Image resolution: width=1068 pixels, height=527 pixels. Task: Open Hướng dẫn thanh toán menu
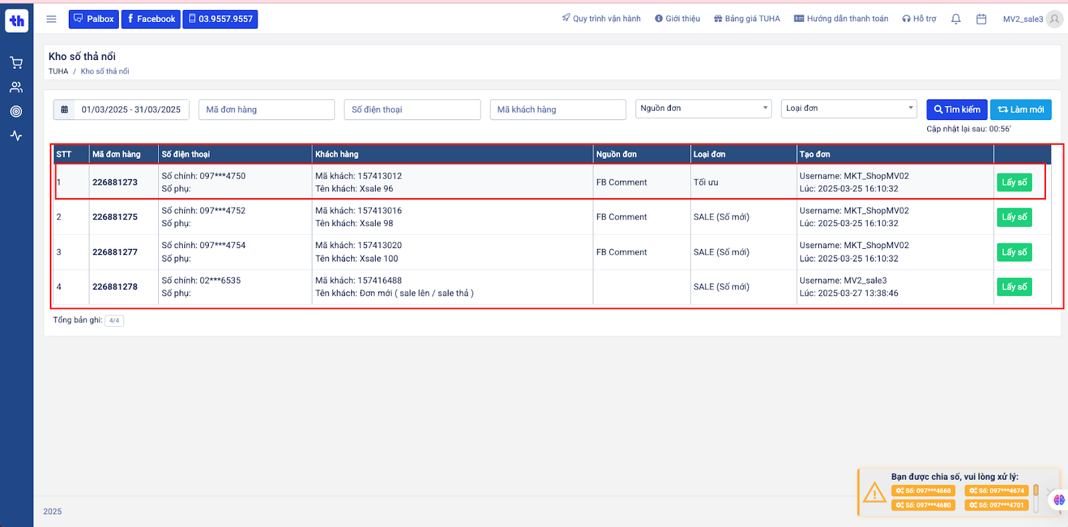click(x=841, y=19)
